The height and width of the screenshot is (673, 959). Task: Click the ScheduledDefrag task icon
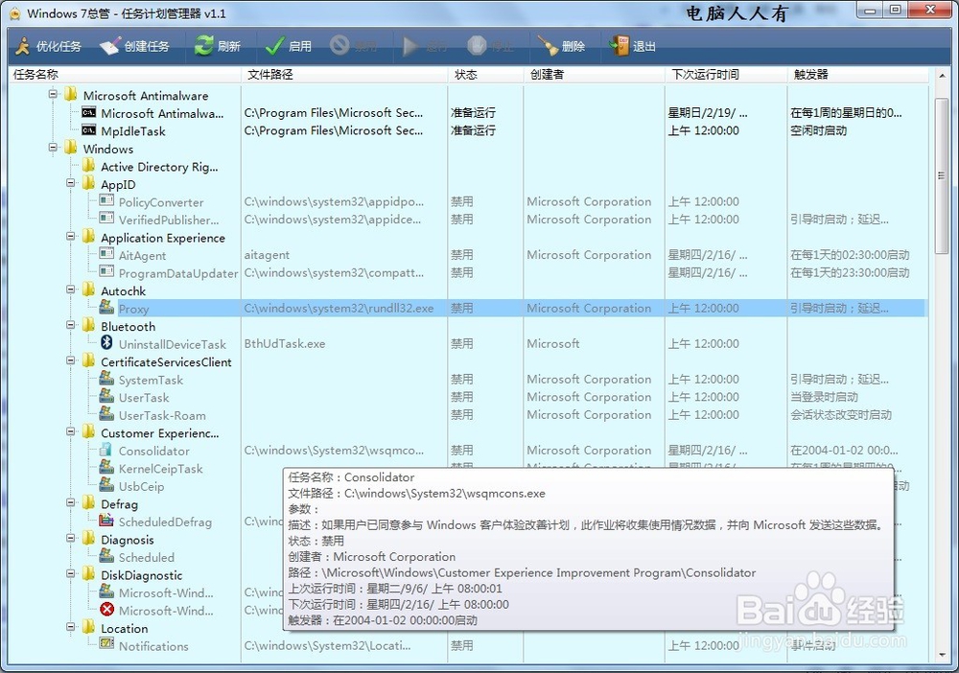106,521
